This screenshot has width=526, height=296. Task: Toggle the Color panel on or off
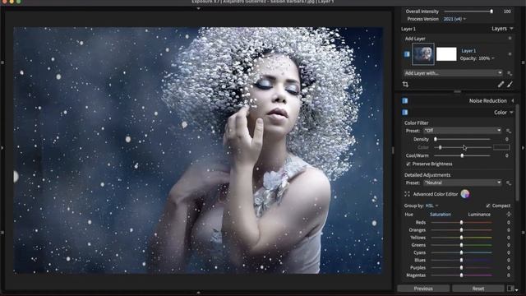point(405,113)
